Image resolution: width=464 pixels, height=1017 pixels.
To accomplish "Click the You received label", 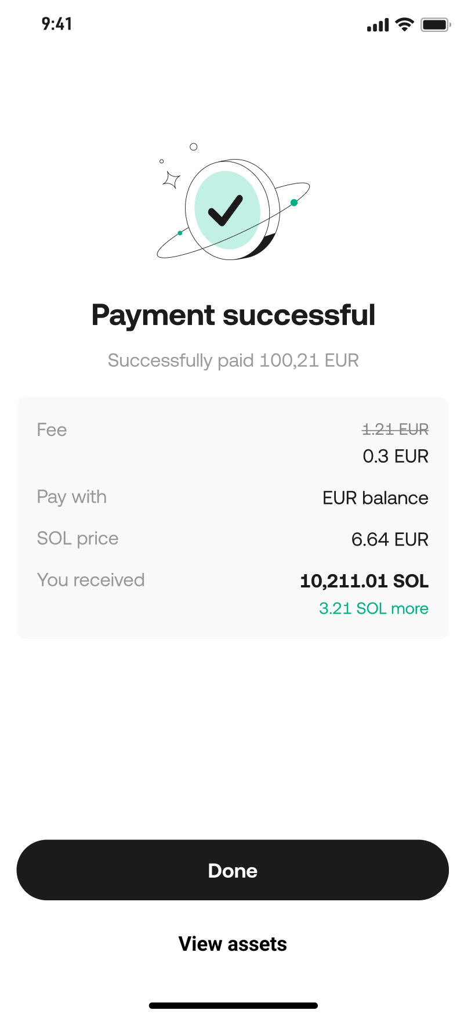I will click(x=90, y=580).
